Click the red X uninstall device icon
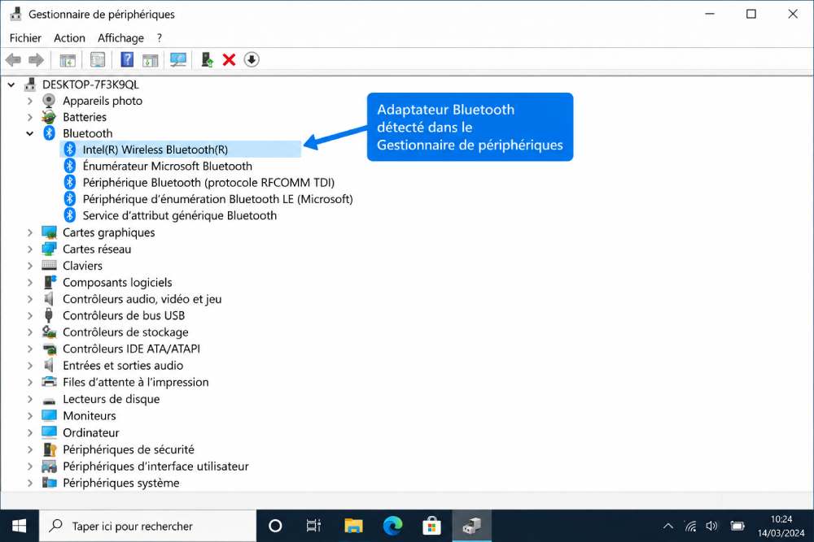The width and height of the screenshot is (814, 542). pyautogui.click(x=229, y=59)
